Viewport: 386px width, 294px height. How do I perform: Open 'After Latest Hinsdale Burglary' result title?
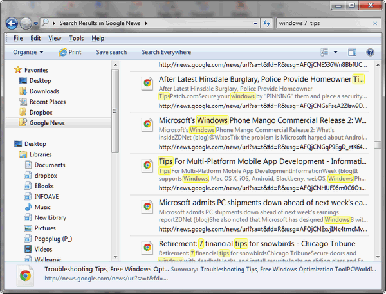coord(262,79)
